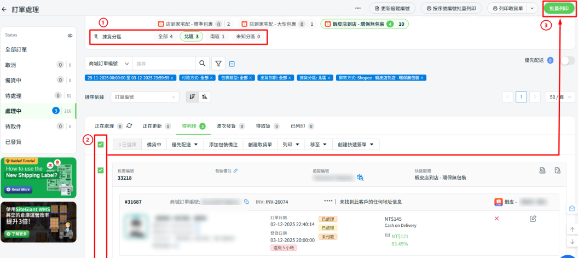Toggle the Status eye visibility icon
The image size is (578, 258).
pos(70,35)
